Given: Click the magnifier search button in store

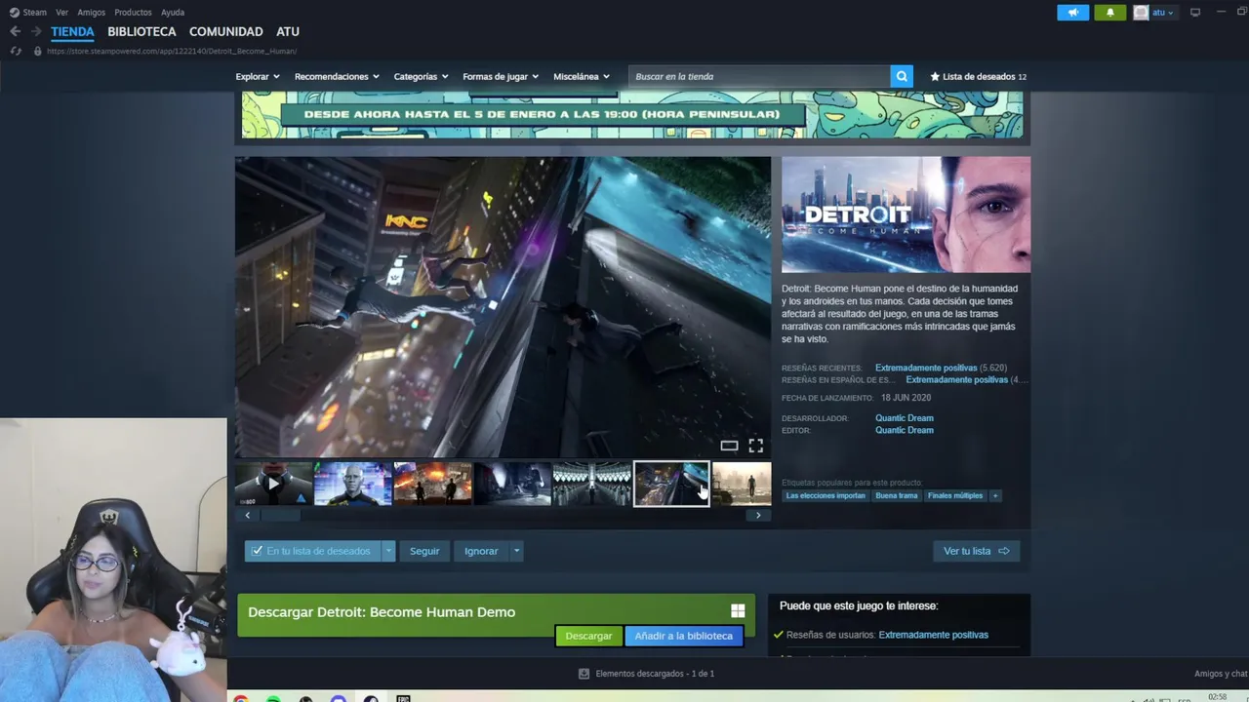Looking at the screenshot, I should tap(902, 76).
